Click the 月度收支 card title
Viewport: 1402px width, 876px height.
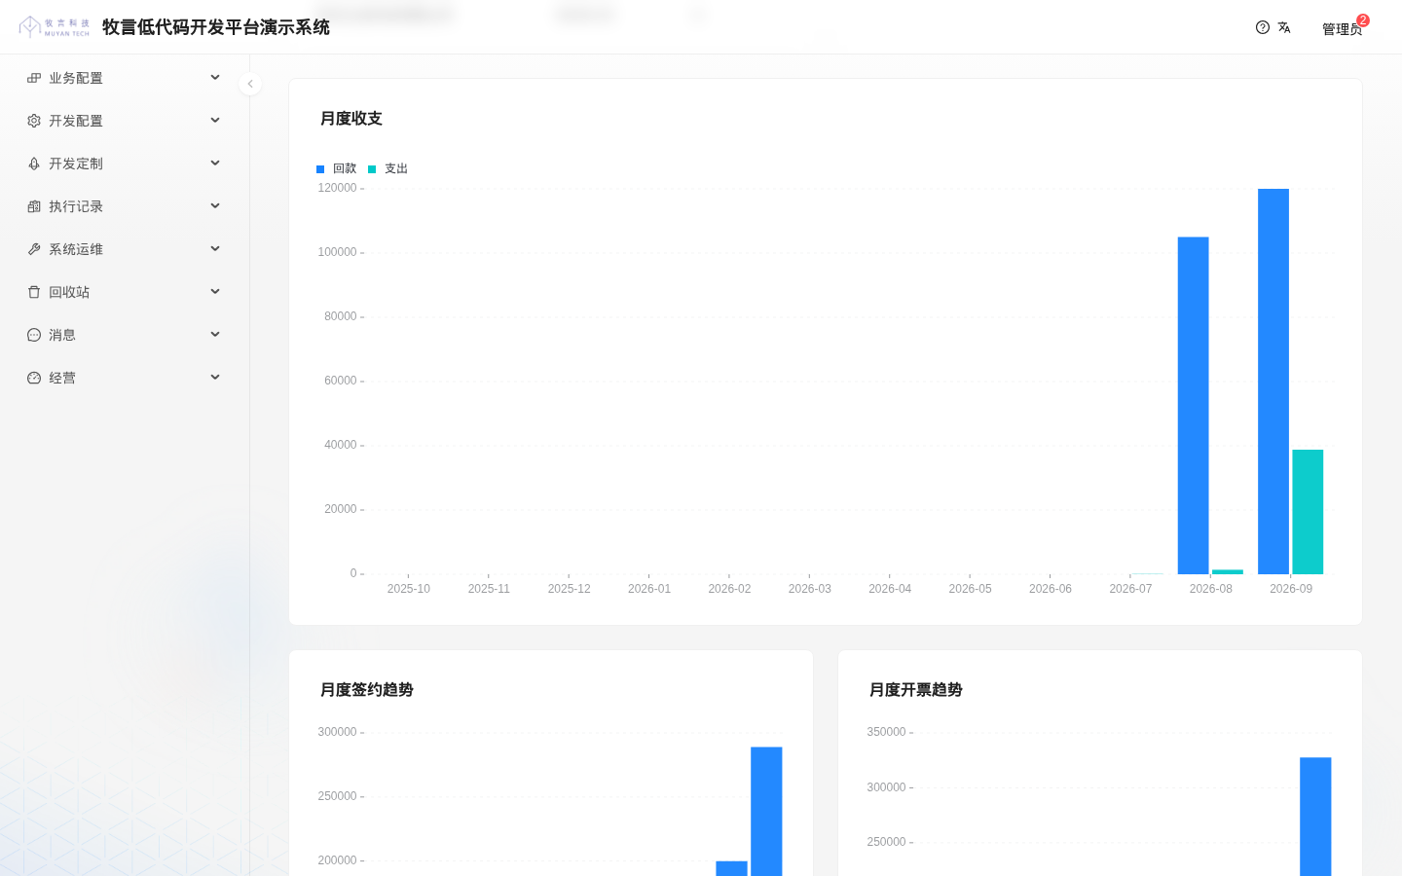click(x=351, y=119)
